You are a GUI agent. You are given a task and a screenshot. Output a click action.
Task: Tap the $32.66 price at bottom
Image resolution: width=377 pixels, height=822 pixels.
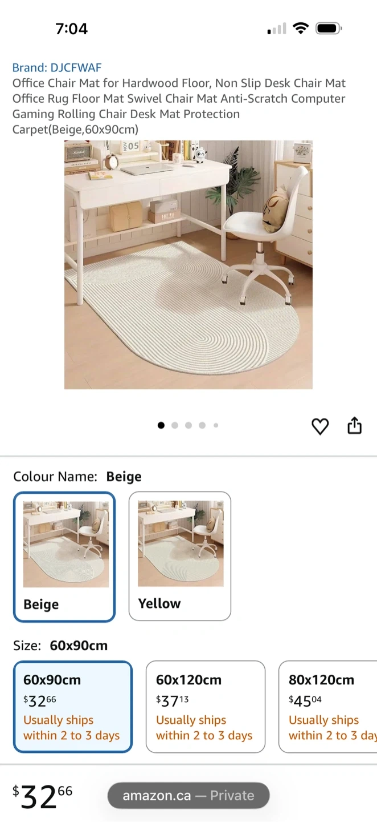43,796
